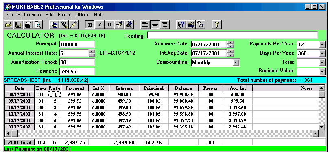Click the hand with key icon
This screenshot has width=330, height=154.
coord(191,25)
